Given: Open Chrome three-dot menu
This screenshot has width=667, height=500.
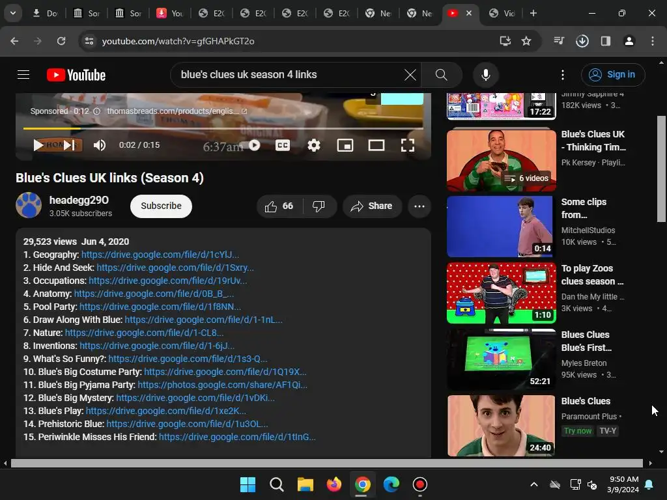Looking at the screenshot, I should (652, 41).
